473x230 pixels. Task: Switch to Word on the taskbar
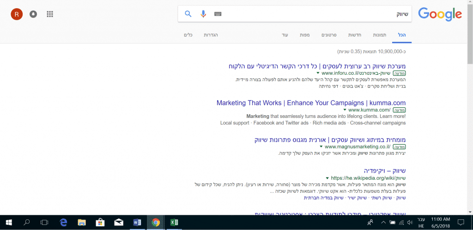pyautogui.click(x=137, y=223)
